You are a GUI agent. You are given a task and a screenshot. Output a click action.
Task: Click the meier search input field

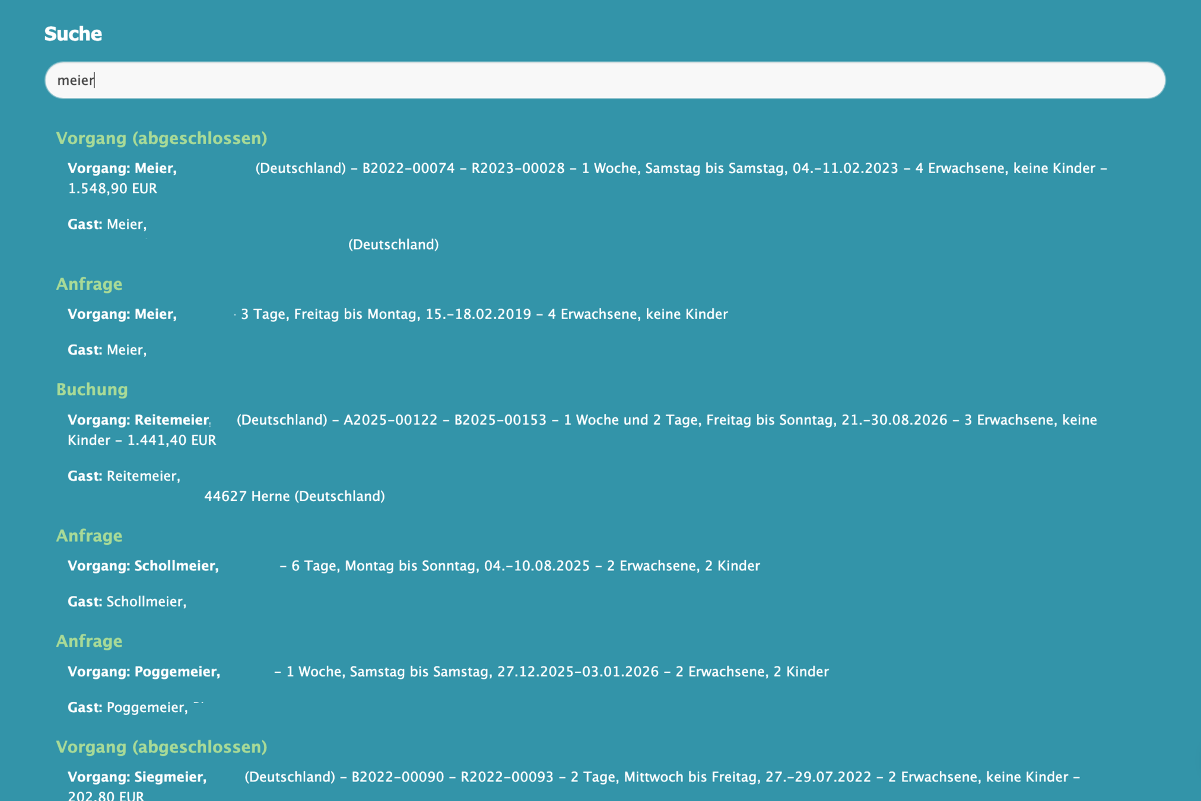coord(604,80)
